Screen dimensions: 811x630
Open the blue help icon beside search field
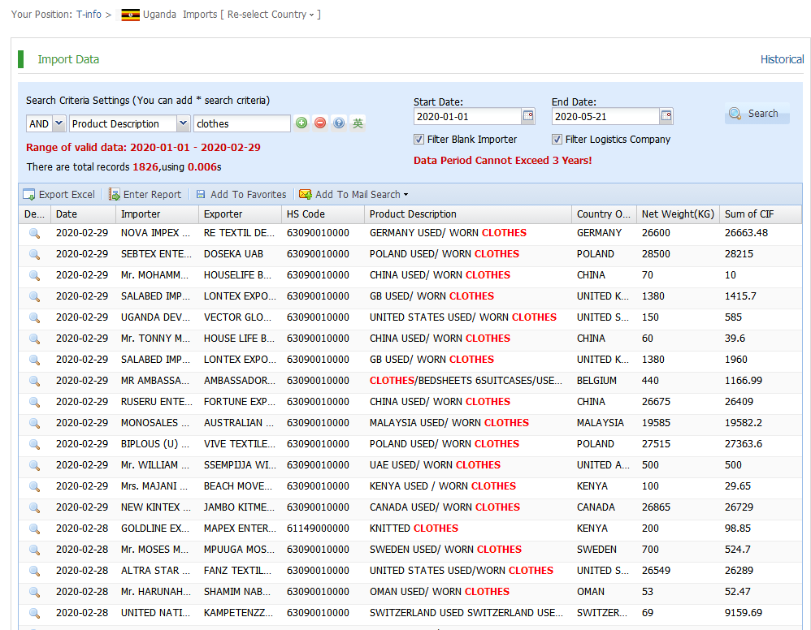coord(339,123)
